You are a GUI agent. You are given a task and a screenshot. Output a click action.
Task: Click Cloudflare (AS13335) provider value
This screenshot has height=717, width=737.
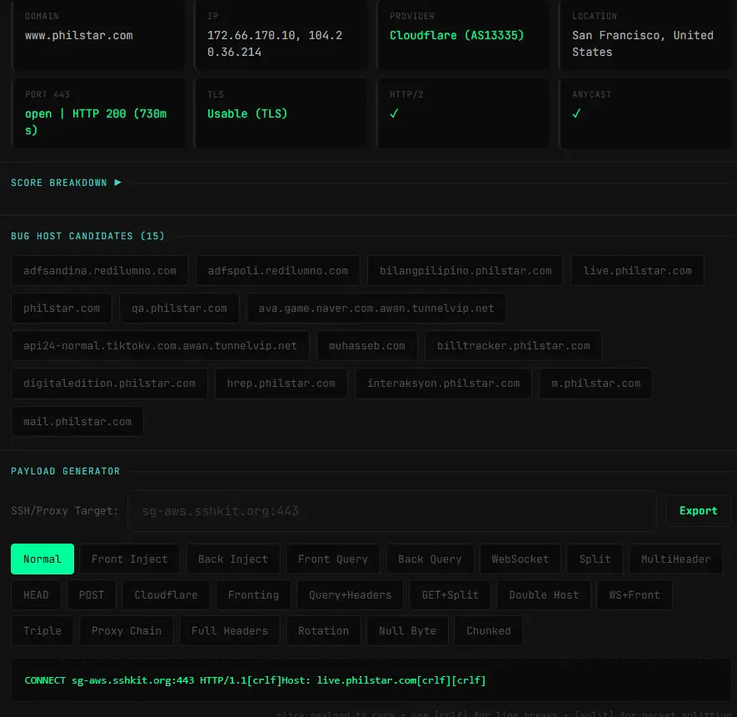[456, 35]
